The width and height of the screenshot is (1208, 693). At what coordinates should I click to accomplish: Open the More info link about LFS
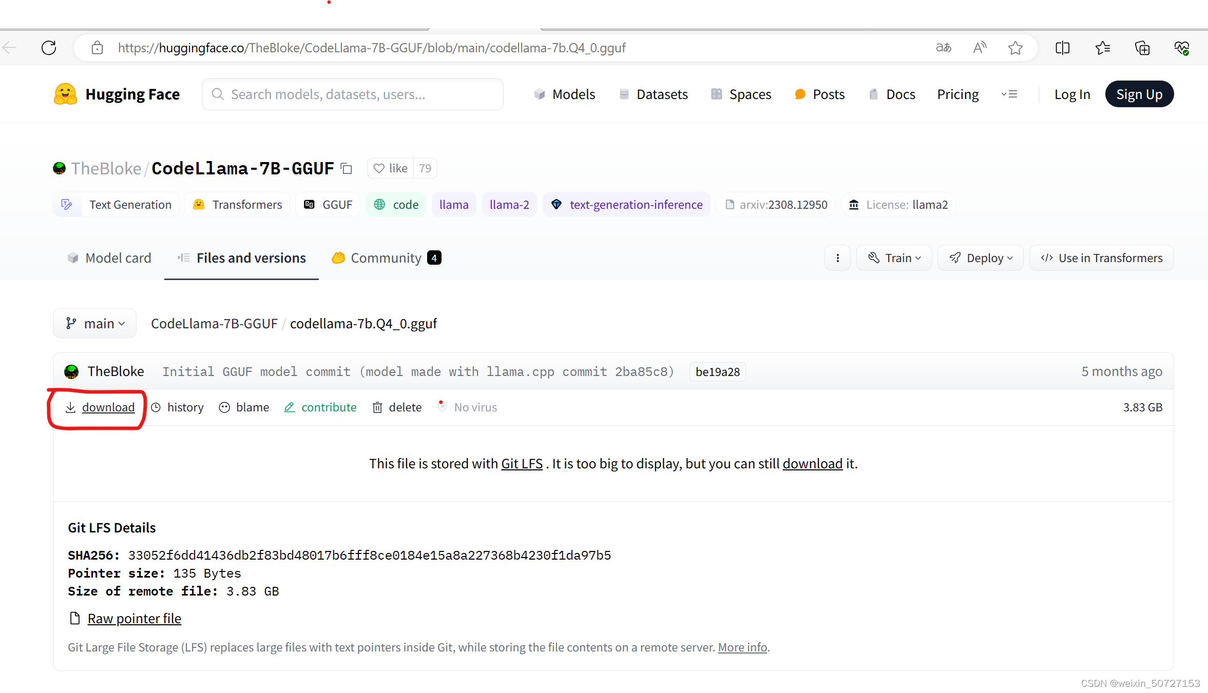tap(742, 647)
